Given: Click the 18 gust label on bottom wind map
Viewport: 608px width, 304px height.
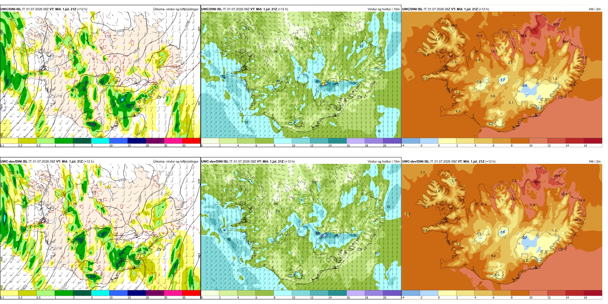Looking at the screenshot, I should (x=318, y=233).
